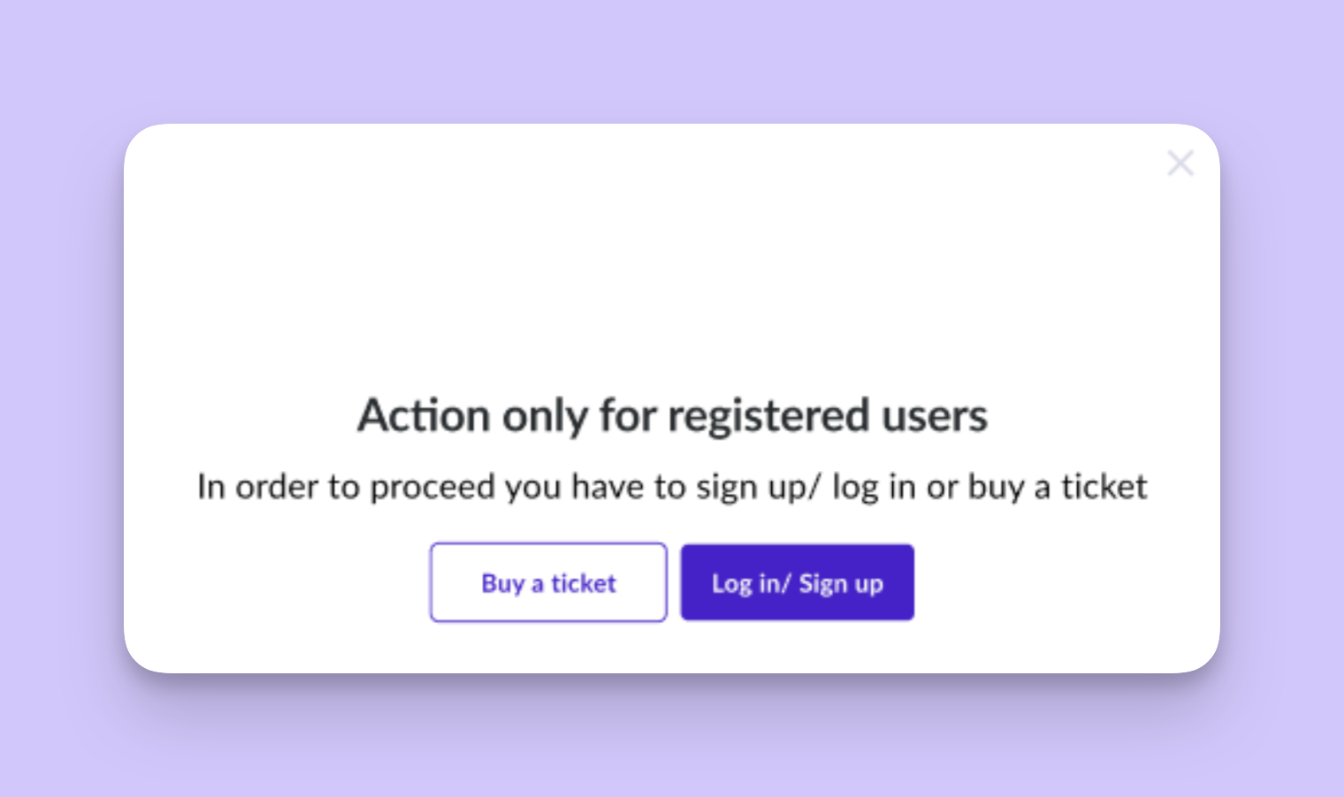
Task: Sign up using the dark purple button
Action: (x=797, y=582)
